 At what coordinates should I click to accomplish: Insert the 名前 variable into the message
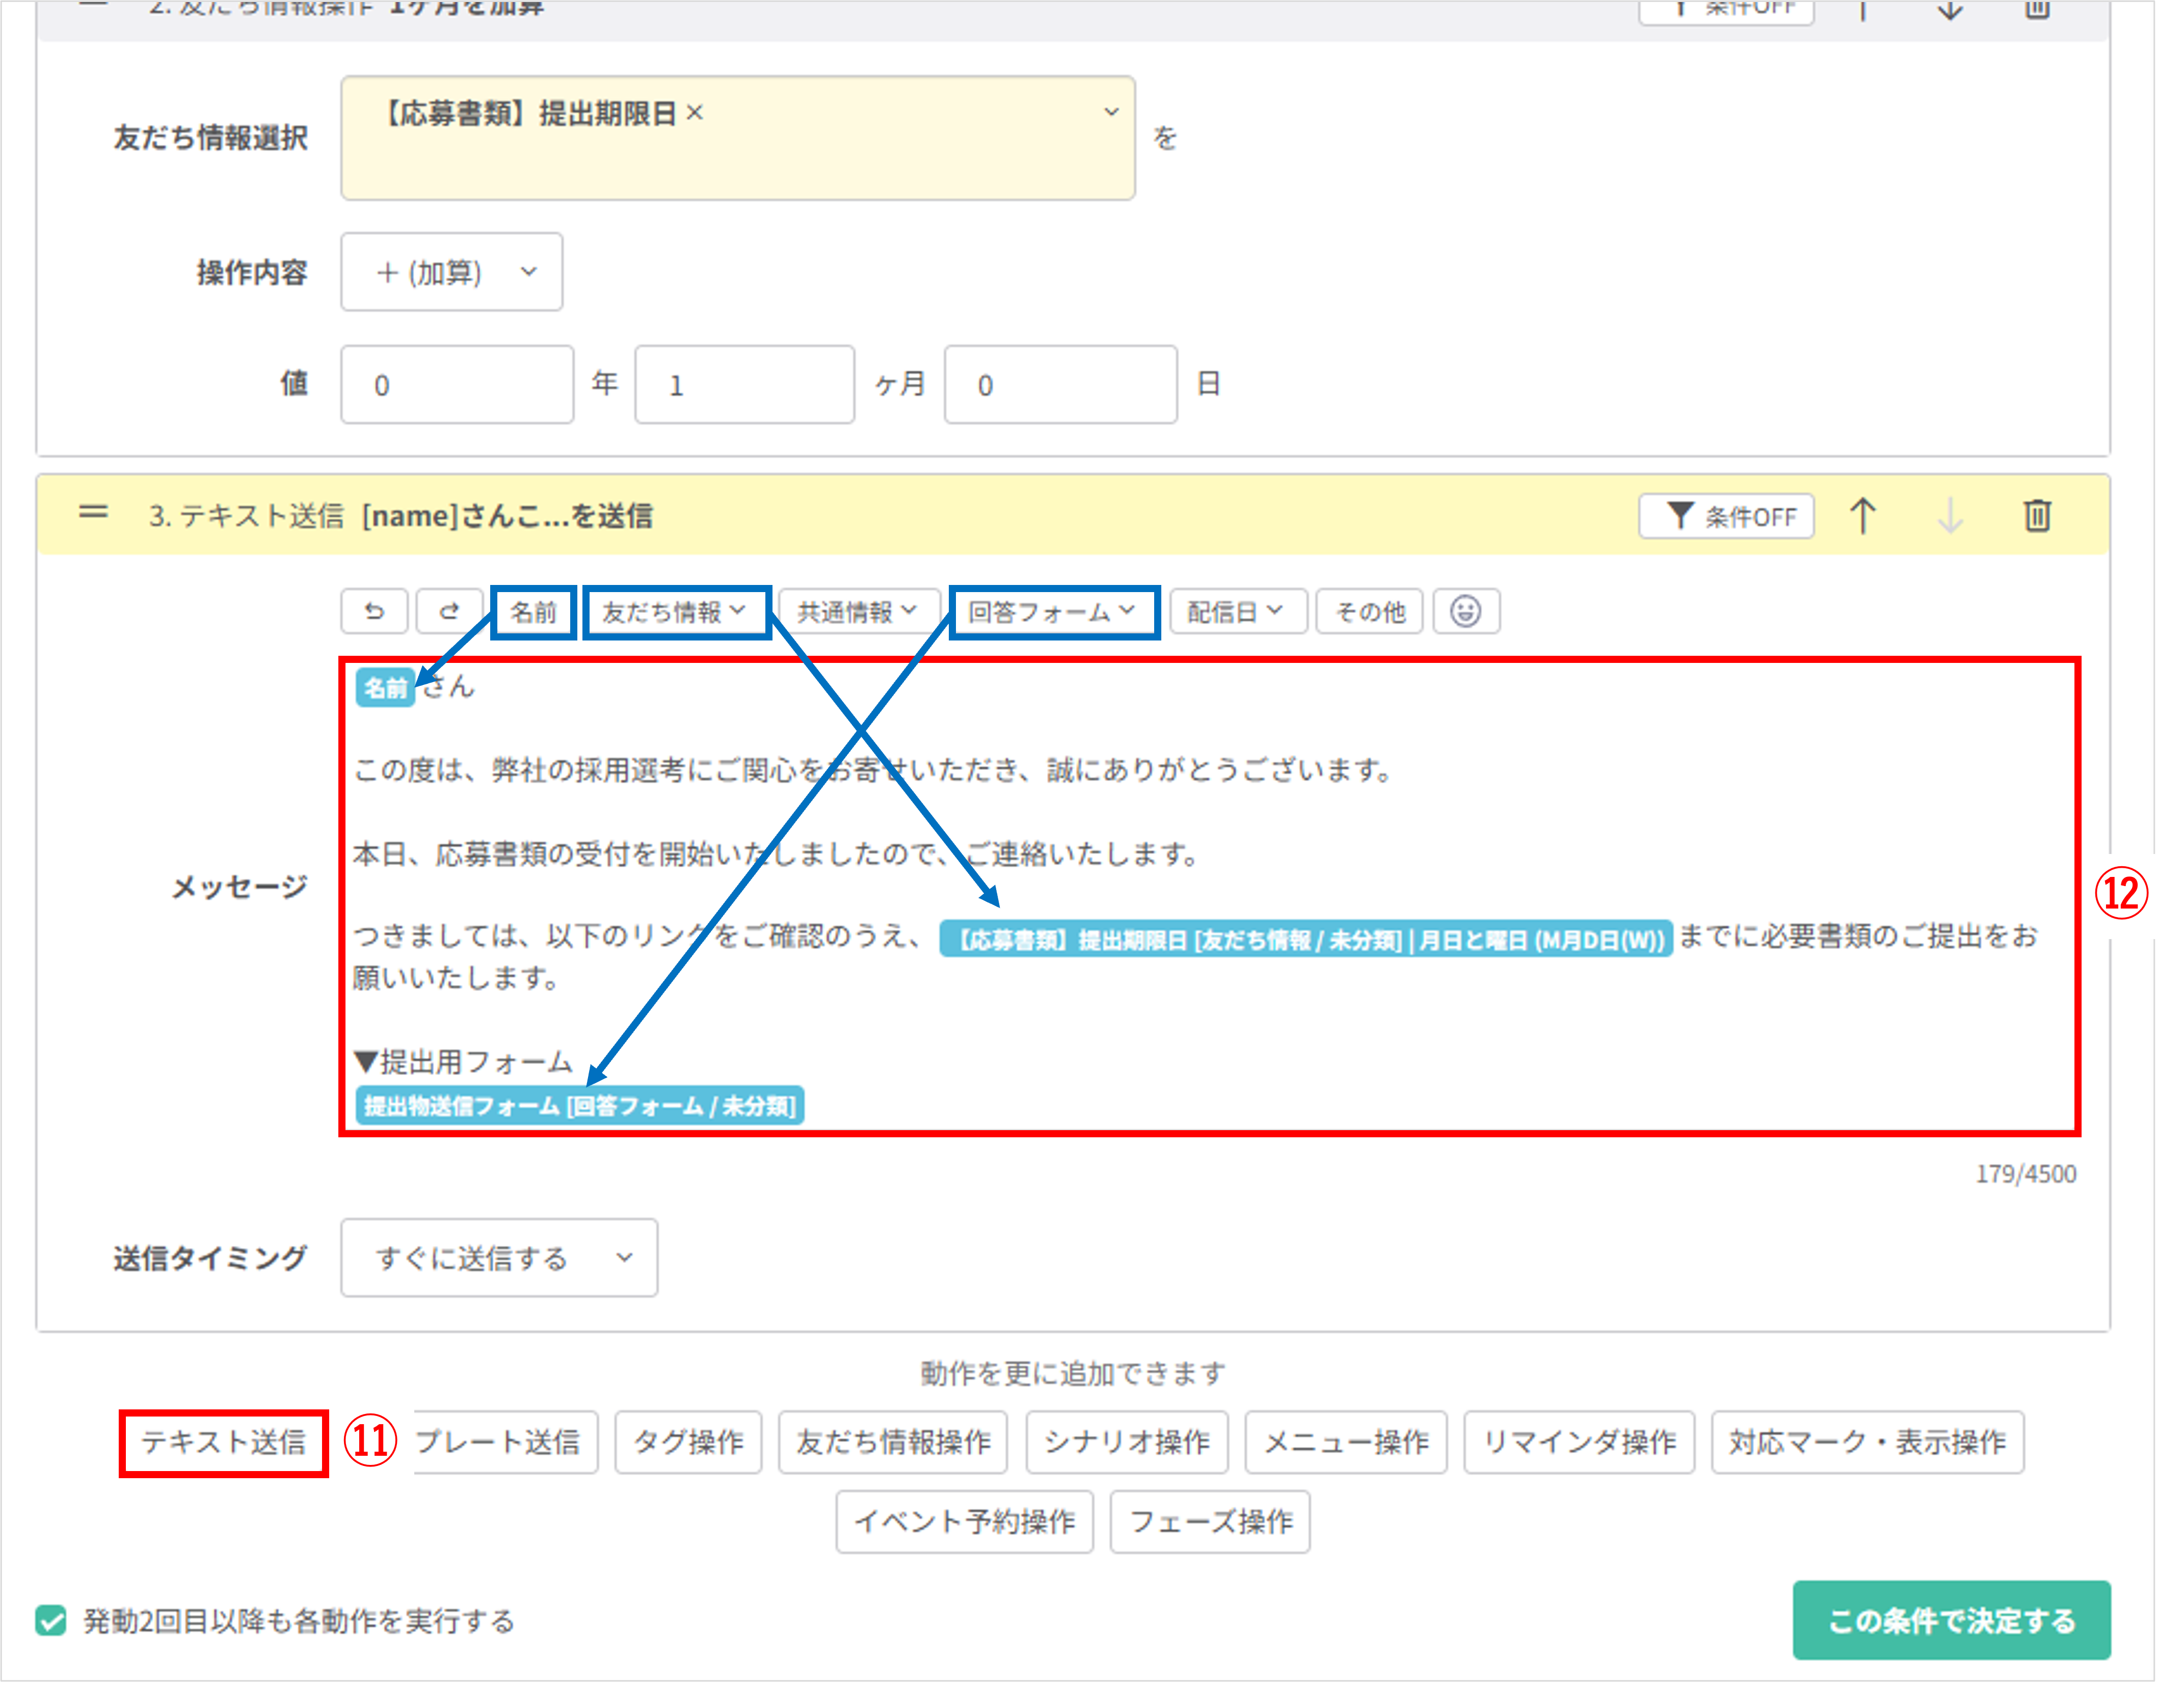533,613
